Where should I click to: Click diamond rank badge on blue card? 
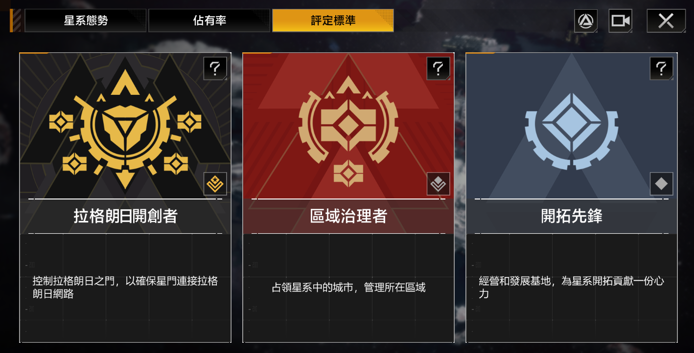(x=662, y=184)
